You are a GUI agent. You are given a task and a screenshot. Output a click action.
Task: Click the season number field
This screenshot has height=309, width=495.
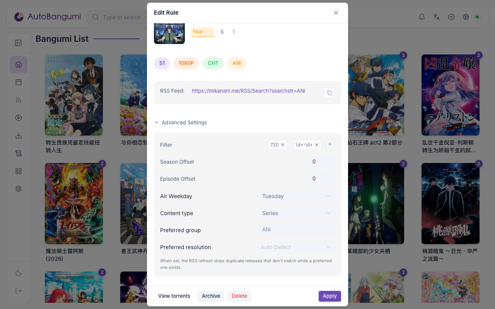(234, 32)
